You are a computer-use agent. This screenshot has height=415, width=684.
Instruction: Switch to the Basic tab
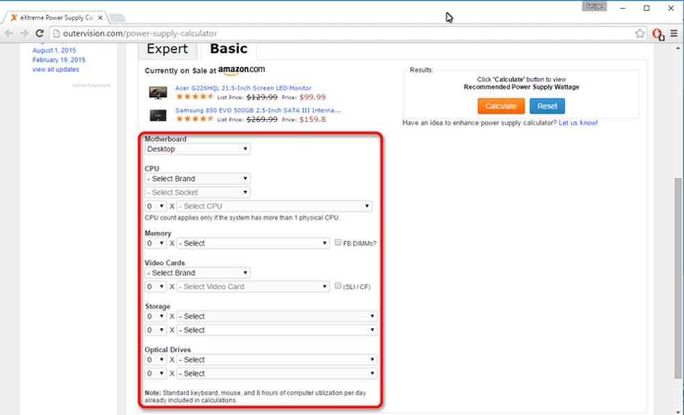(x=229, y=49)
